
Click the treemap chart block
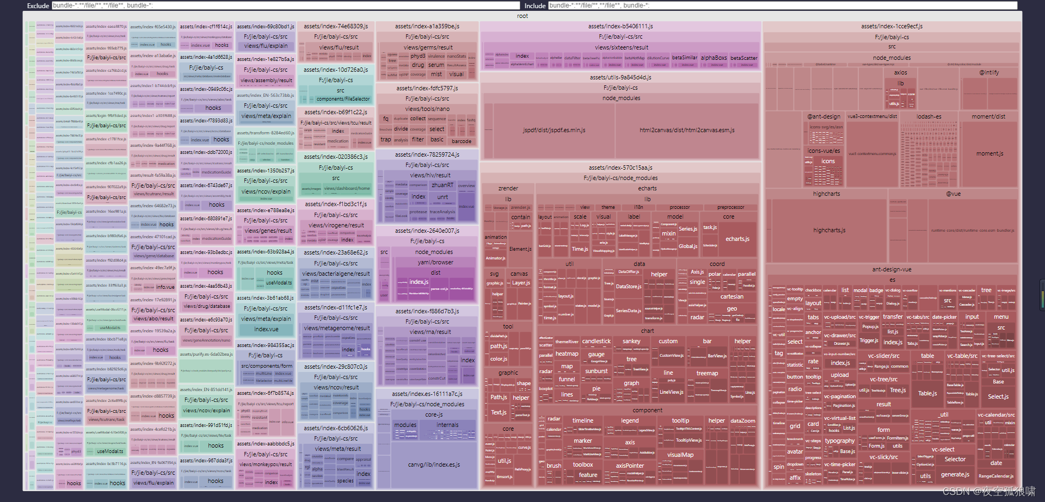[707, 374]
